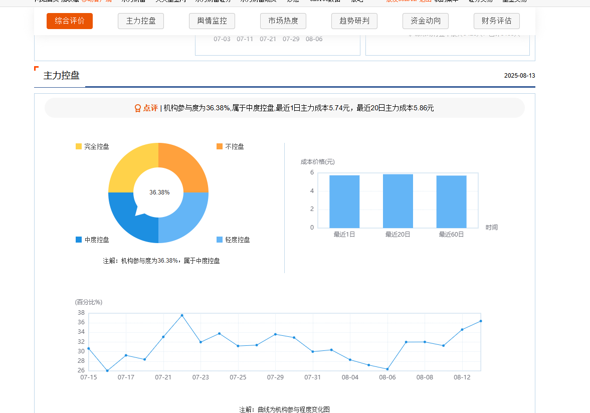590x413 pixels.
Task: Click the 07-23 x-axis label
Action: click(x=201, y=377)
